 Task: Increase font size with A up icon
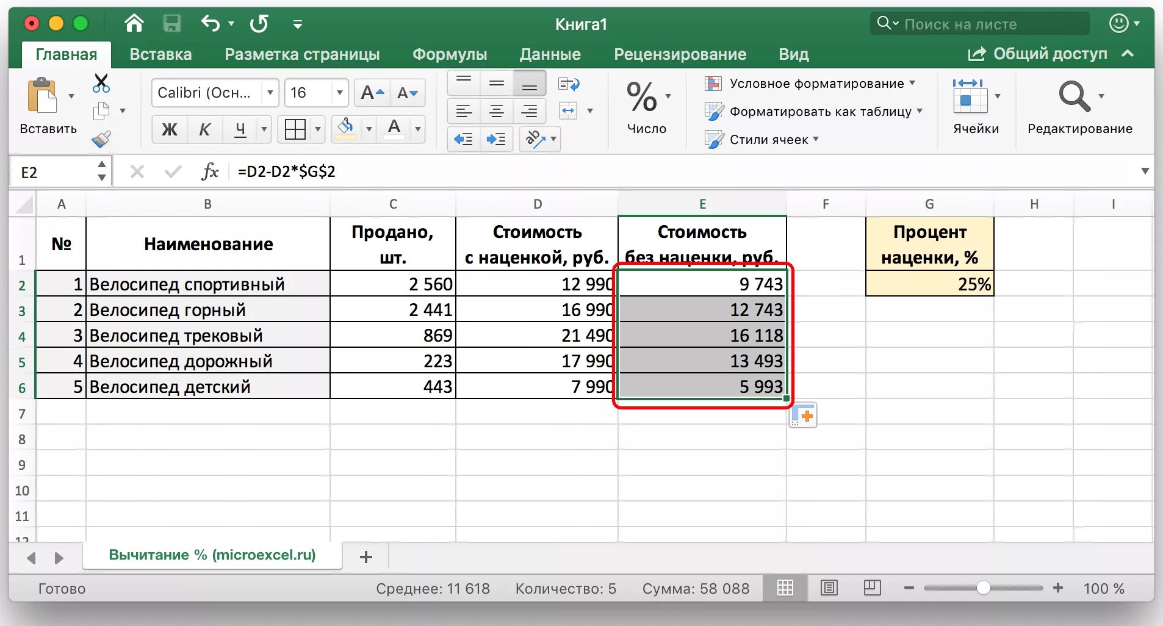point(372,93)
